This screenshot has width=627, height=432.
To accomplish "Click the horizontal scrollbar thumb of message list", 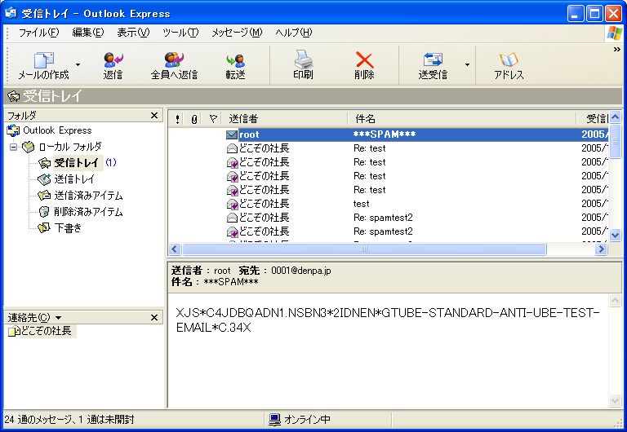I will pos(364,249).
